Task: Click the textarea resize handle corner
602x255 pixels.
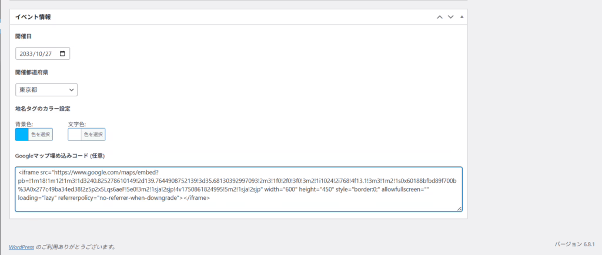Action: coord(459,208)
